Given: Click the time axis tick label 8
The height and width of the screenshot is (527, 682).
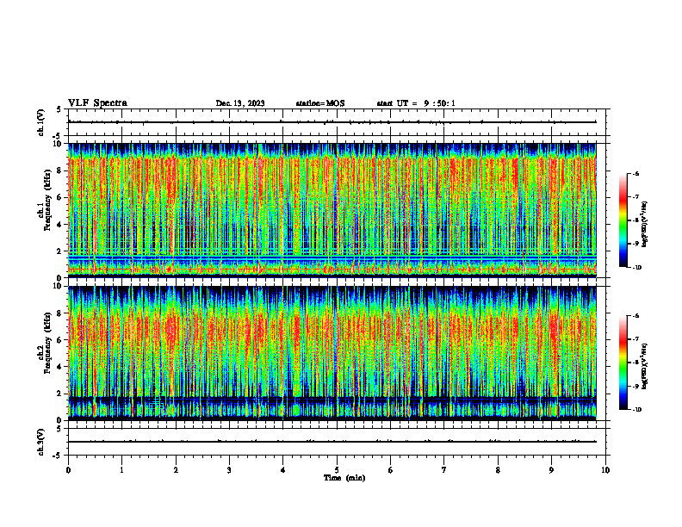Looking at the screenshot, I should 498,470.
